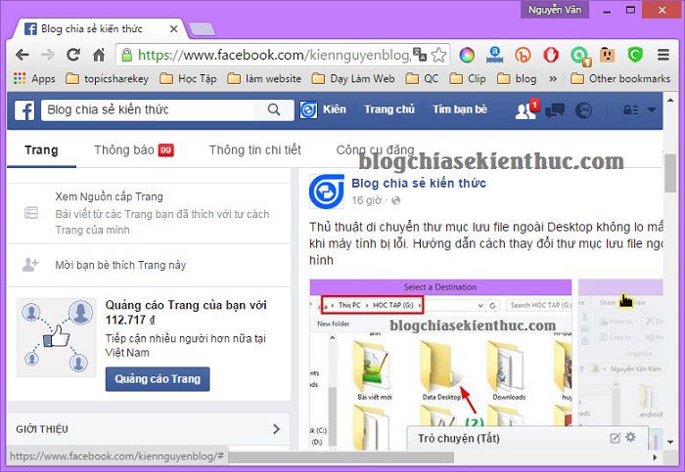Open the Apps grid shortcut
This screenshot has height=472, width=685.
click(x=34, y=79)
